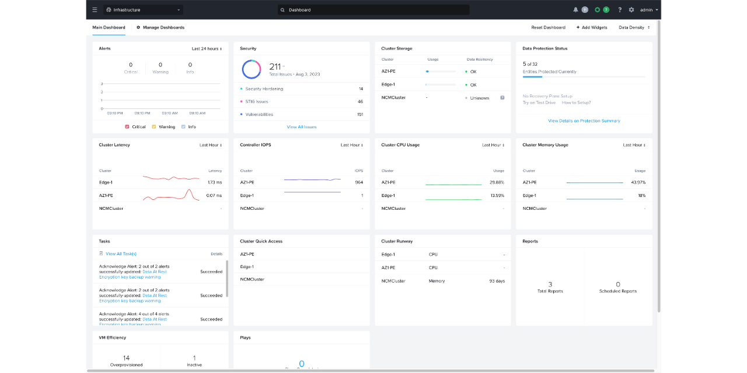Click the NCMCluster Unknown resiliency help icon
This screenshot has height=373, width=747.
coord(502,98)
